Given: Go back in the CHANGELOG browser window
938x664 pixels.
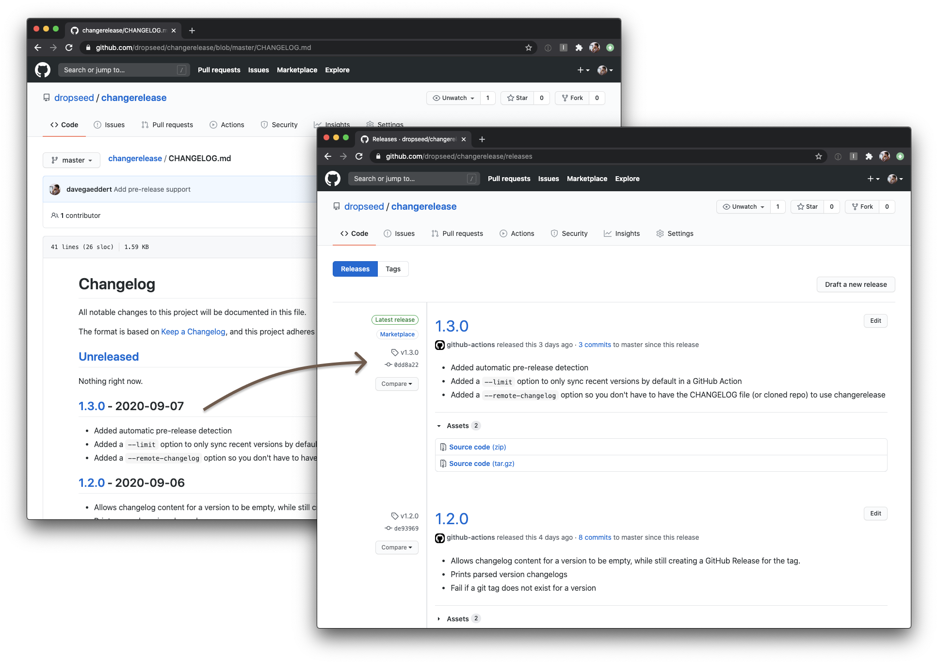Looking at the screenshot, I should pyautogui.click(x=38, y=48).
